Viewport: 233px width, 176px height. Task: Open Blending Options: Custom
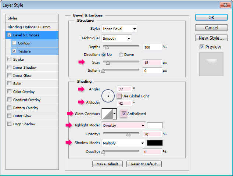click(32, 27)
